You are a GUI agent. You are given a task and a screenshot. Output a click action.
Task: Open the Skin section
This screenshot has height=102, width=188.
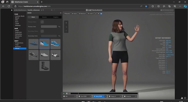(x=17, y=20)
